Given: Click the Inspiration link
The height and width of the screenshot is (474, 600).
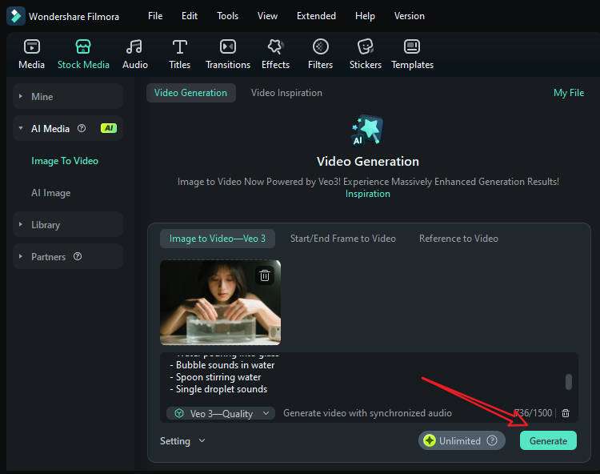Looking at the screenshot, I should click(368, 194).
